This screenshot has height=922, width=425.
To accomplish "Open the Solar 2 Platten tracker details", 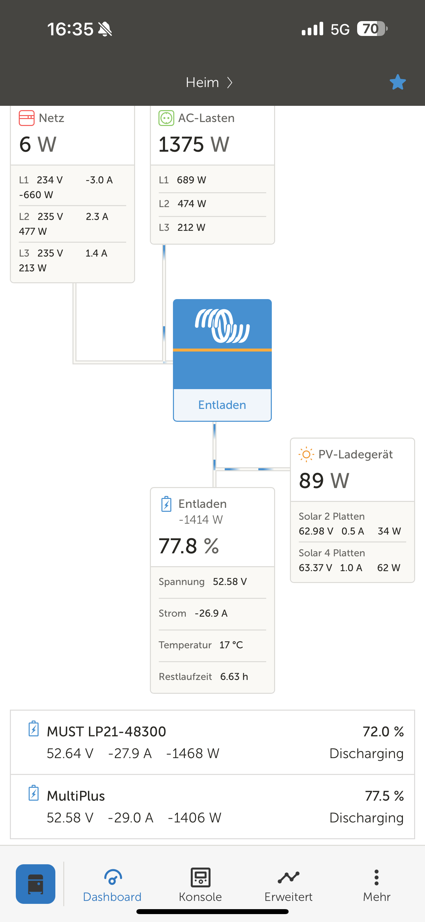I will click(352, 524).
